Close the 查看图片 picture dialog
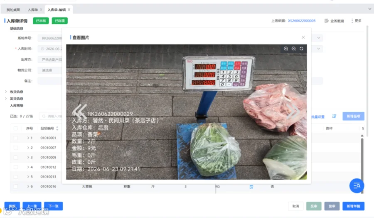Screen dimensions: 374x218 tap(303, 37)
